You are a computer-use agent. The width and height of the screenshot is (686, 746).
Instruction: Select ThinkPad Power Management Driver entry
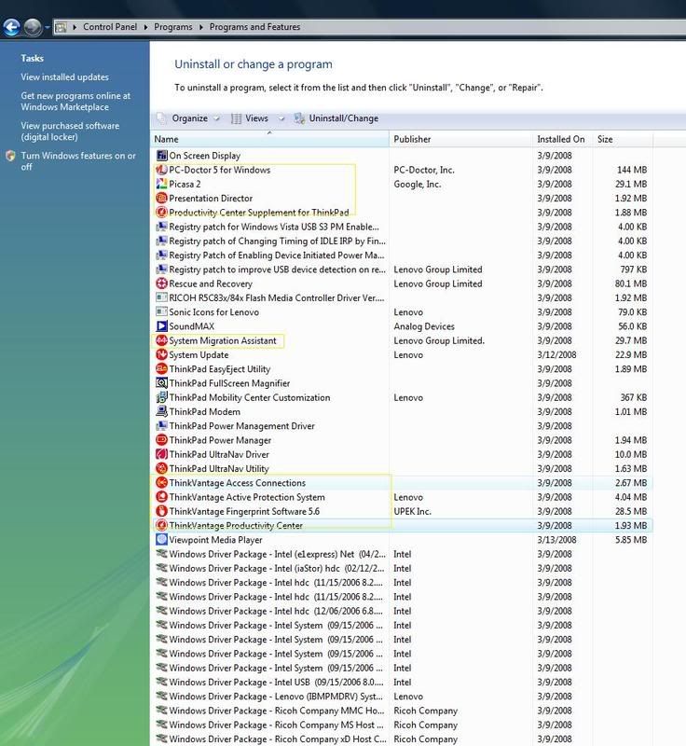coord(403,426)
